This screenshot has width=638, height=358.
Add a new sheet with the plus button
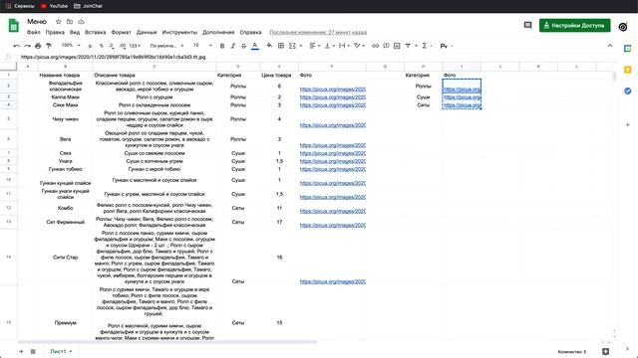(21, 351)
